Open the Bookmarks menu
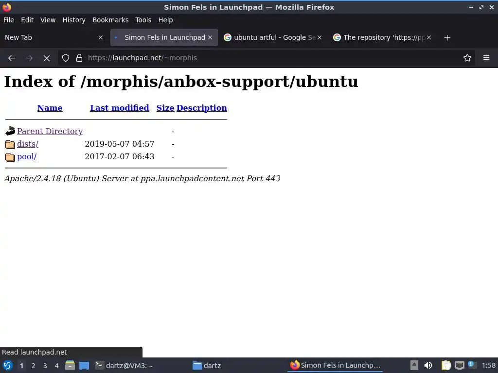 pyautogui.click(x=110, y=20)
